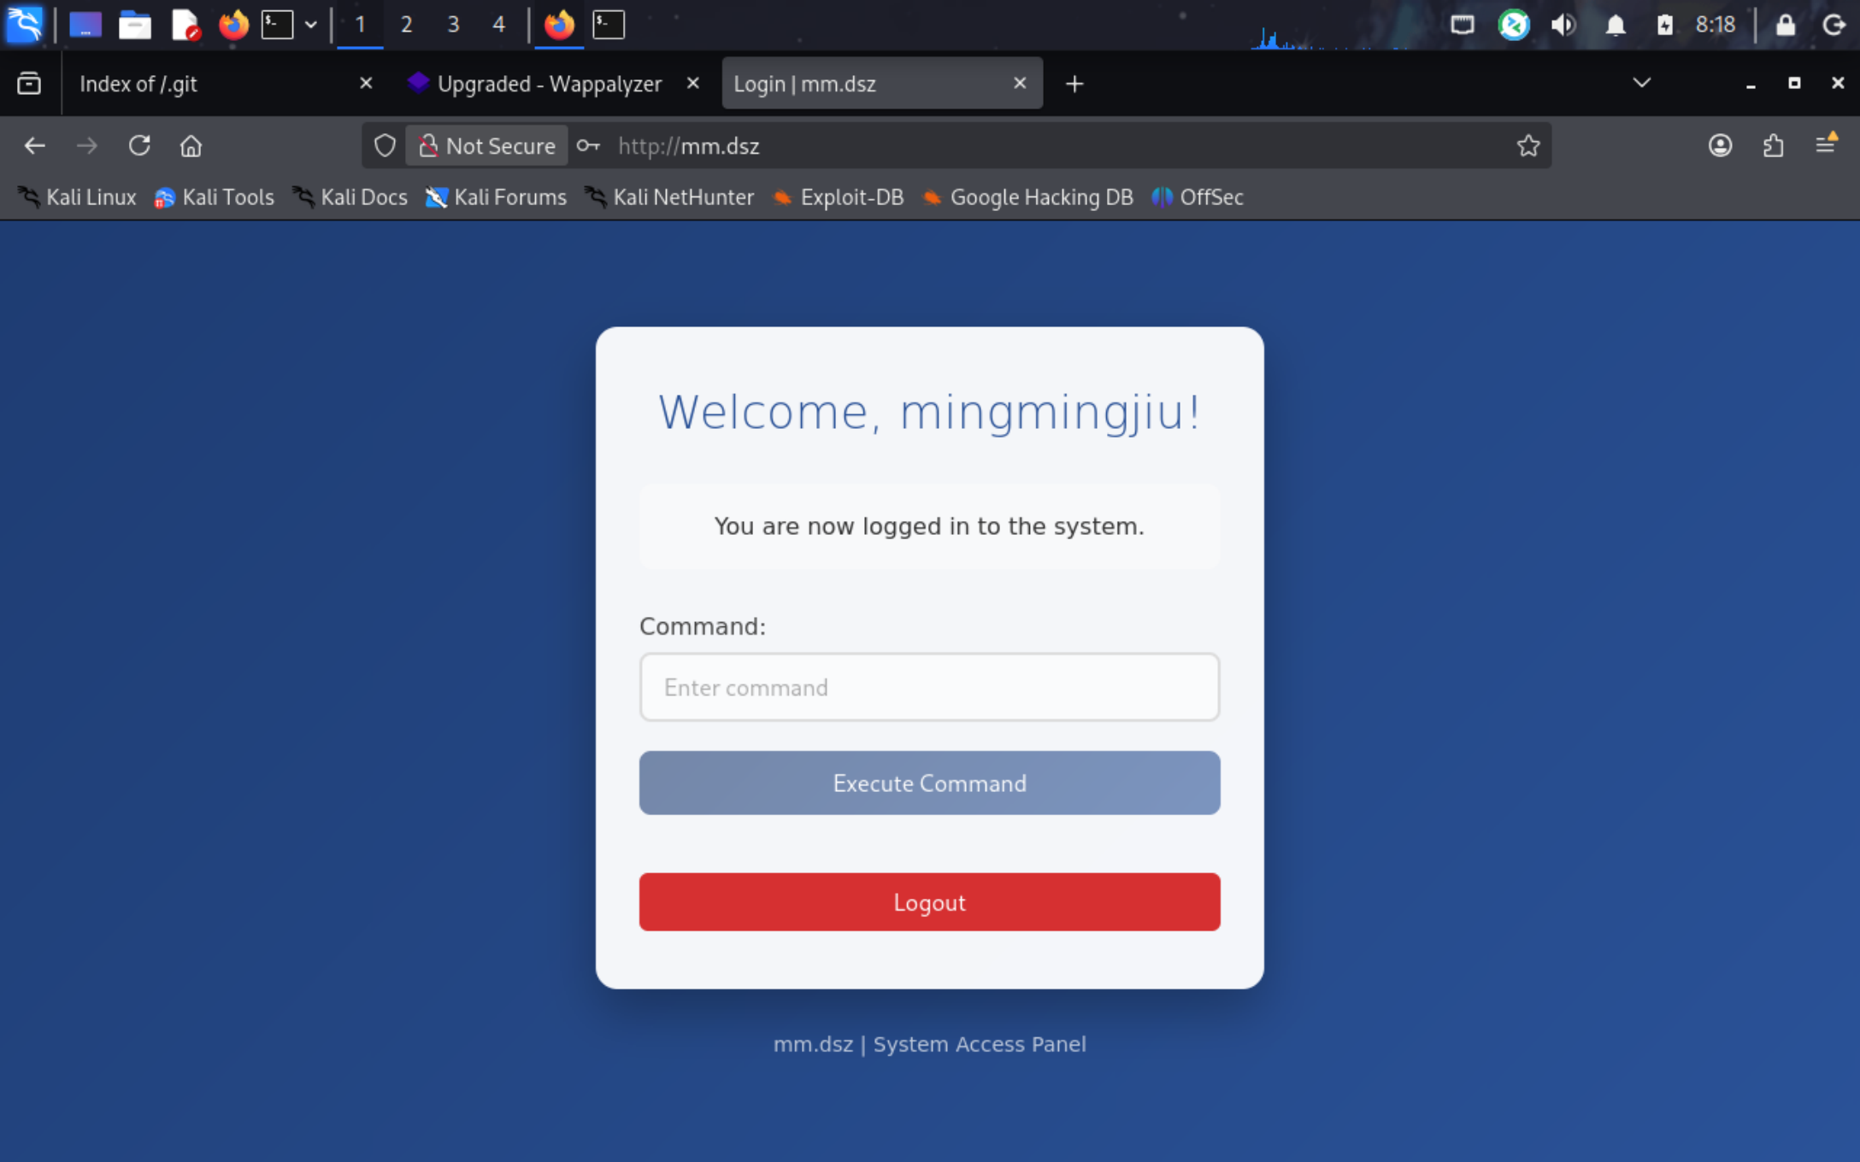Bookmark this page with the star icon
The width and height of the screenshot is (1860, 1162).
(1528, 146)
